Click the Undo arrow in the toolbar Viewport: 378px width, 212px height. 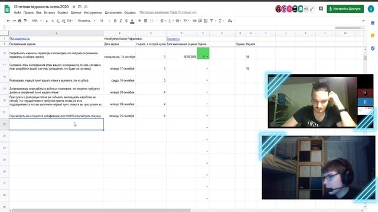pos(8,21)
